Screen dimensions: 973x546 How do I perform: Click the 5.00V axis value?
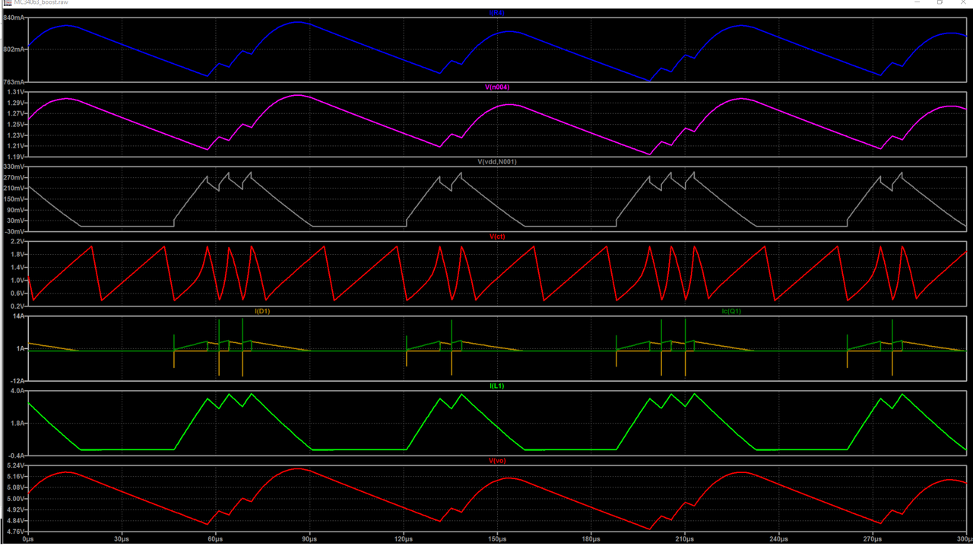click(17, 498)
